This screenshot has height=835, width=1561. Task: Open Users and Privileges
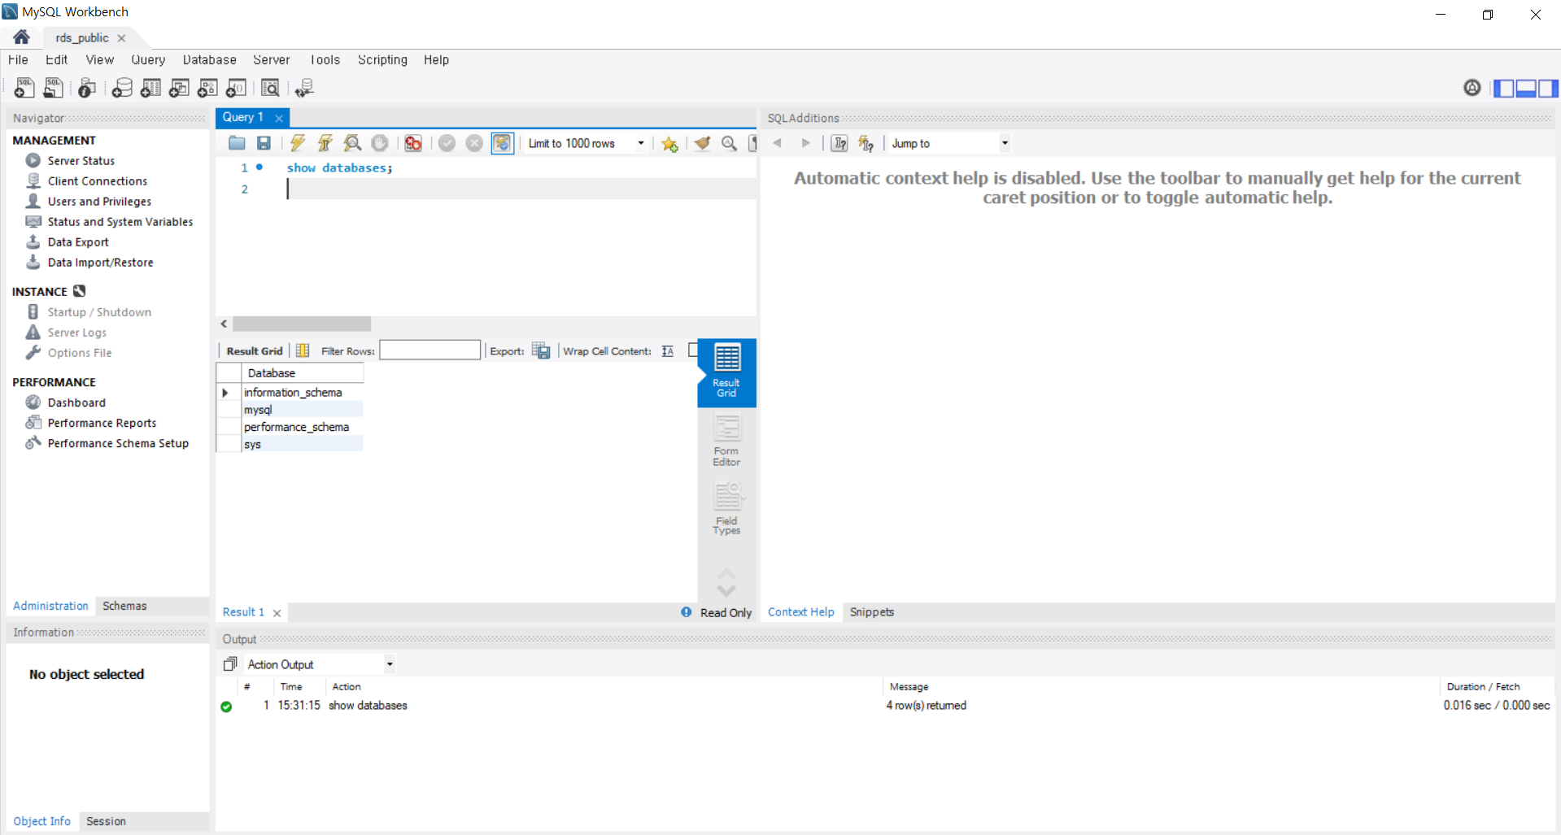point(99,202)
